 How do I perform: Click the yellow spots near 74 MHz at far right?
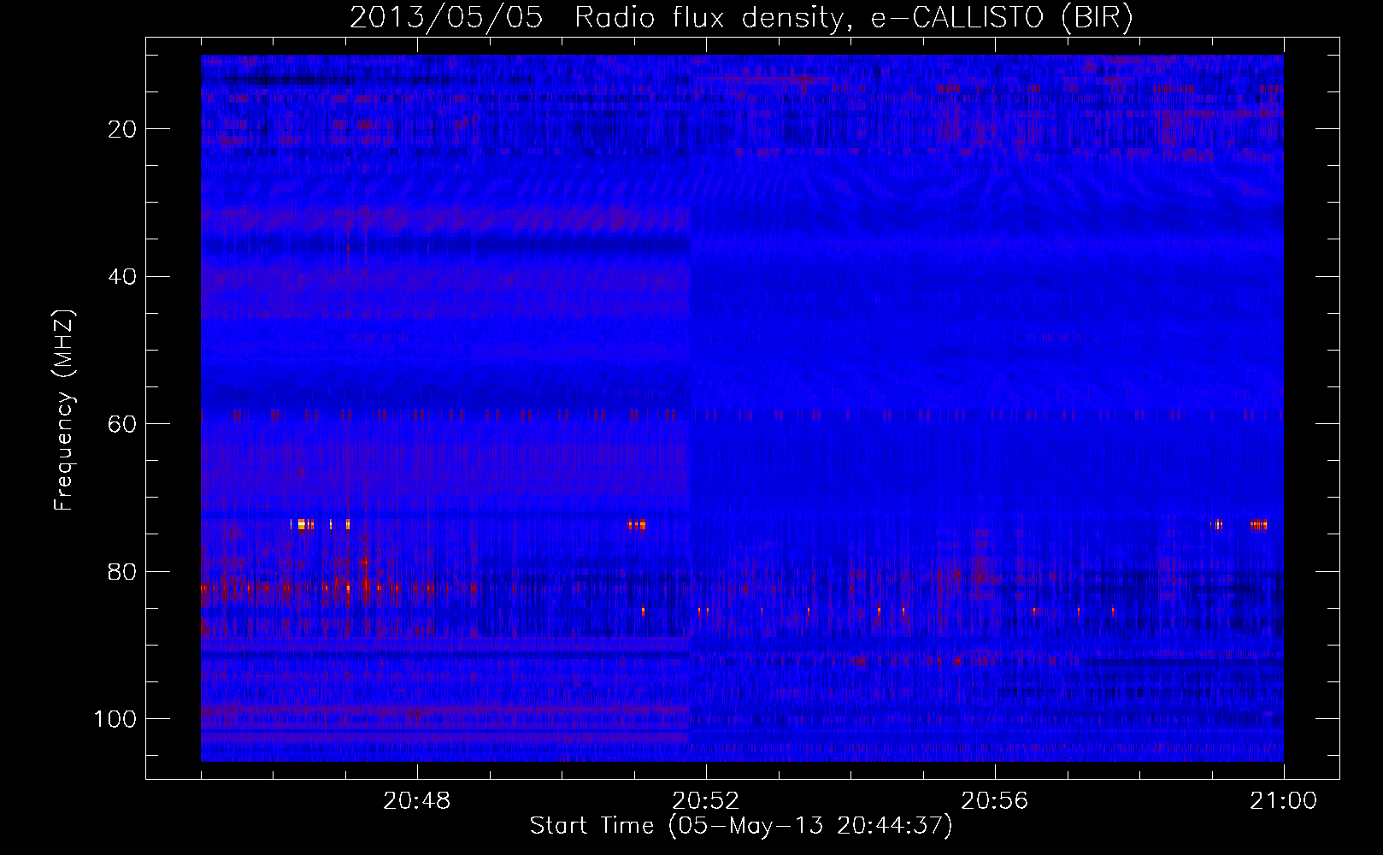[x=1239, y=525]
